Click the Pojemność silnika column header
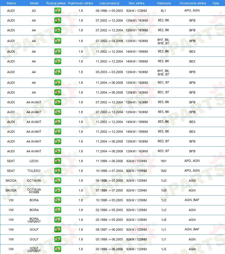 [x=81, y=3]
